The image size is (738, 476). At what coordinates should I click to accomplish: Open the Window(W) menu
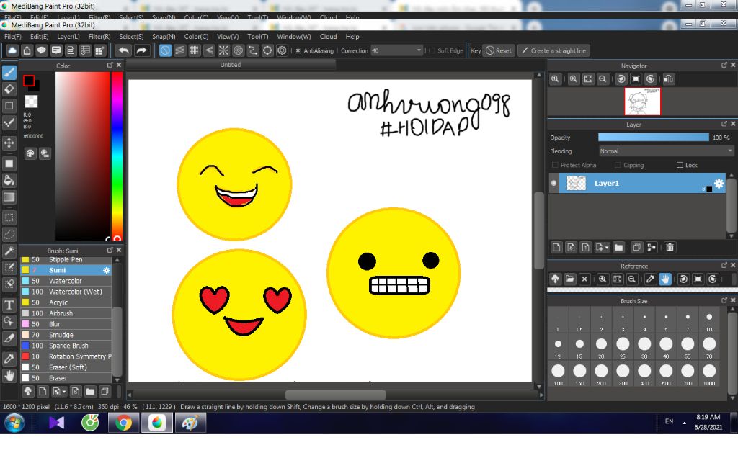(x=294, y=36)
